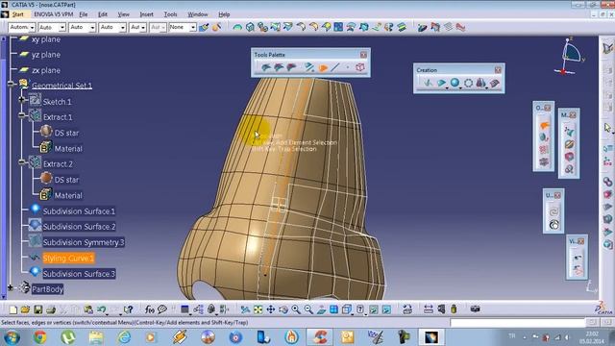Click the pink wireframe cube icon in Tools Palette

[x=360, y=67]
